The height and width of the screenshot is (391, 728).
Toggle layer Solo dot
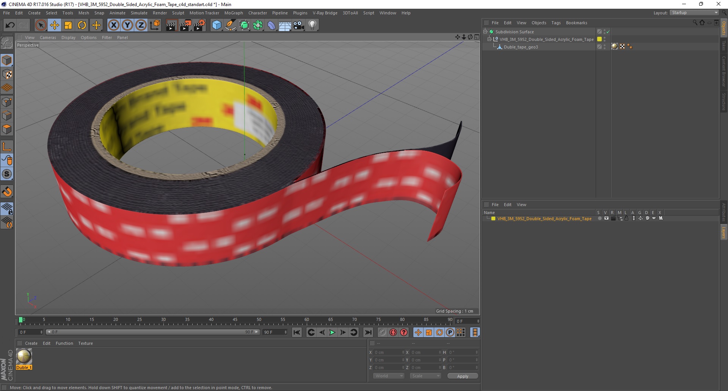(599, 218)
